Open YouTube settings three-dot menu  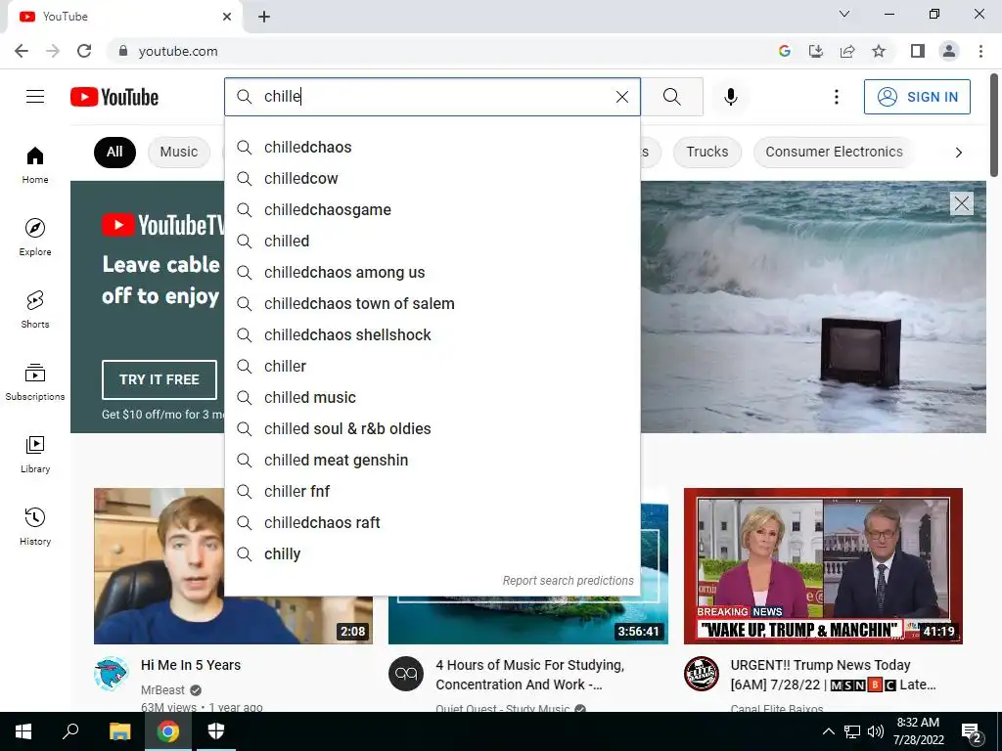pyautogui.click(x=836, y=97)
